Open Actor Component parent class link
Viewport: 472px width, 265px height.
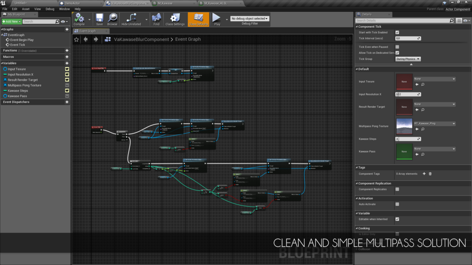click(457, 9)
